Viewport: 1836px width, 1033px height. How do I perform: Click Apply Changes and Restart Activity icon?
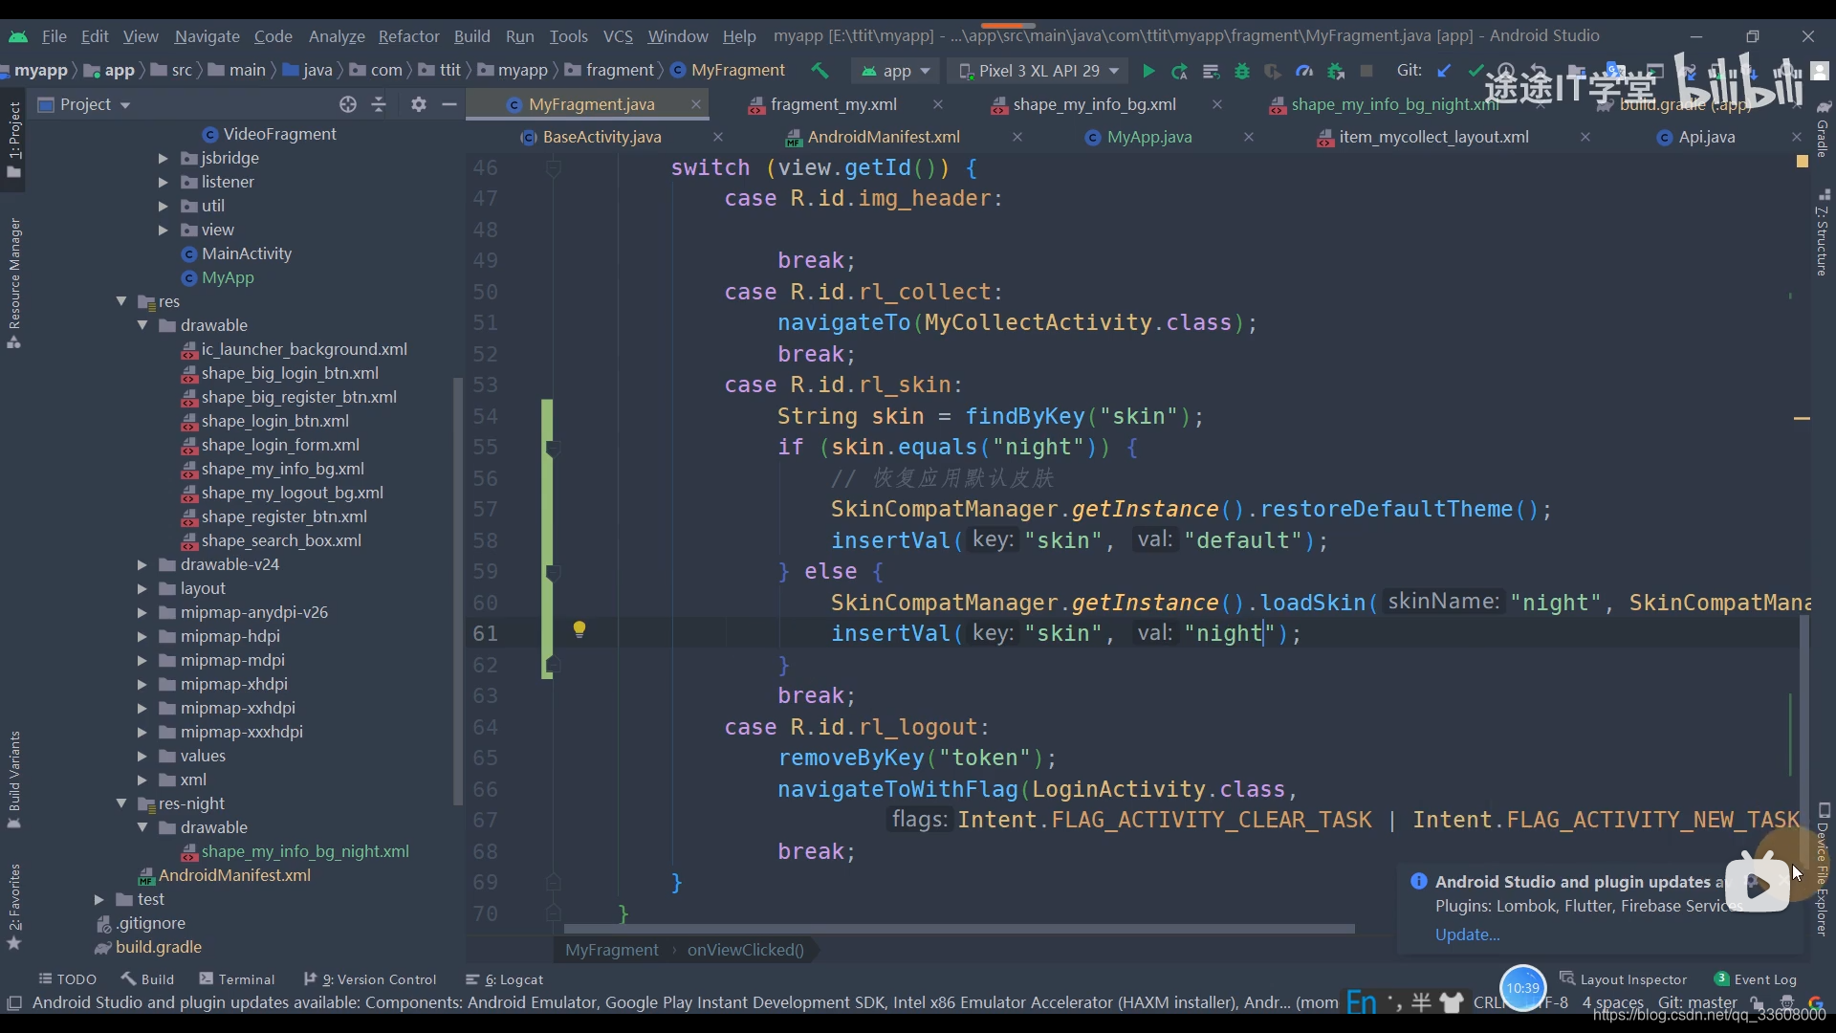coord(1179,71)
